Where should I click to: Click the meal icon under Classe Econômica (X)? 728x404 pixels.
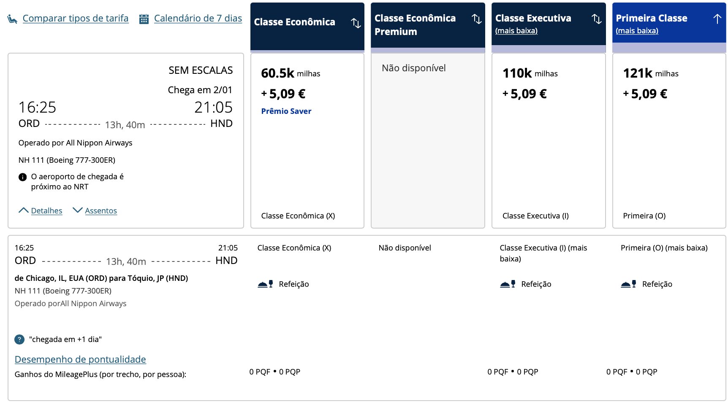click(266, 284)
